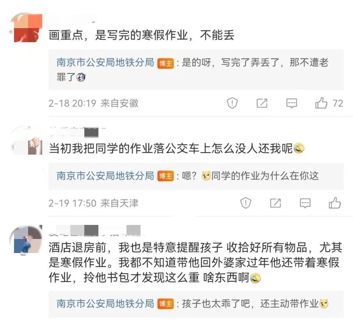Repost the comment posted from 安徽
The image size is (353, 322).
(262, 103)
